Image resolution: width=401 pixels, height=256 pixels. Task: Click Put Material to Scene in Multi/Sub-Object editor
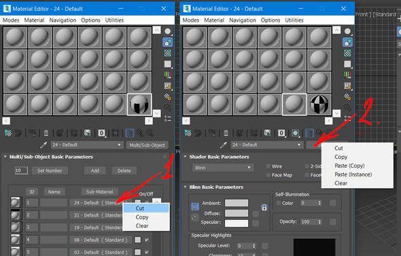tap(18, 133)
